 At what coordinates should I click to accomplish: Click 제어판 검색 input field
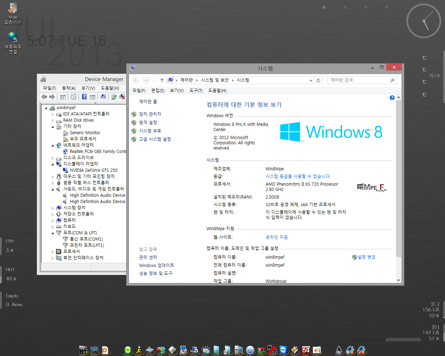[358, 80]
